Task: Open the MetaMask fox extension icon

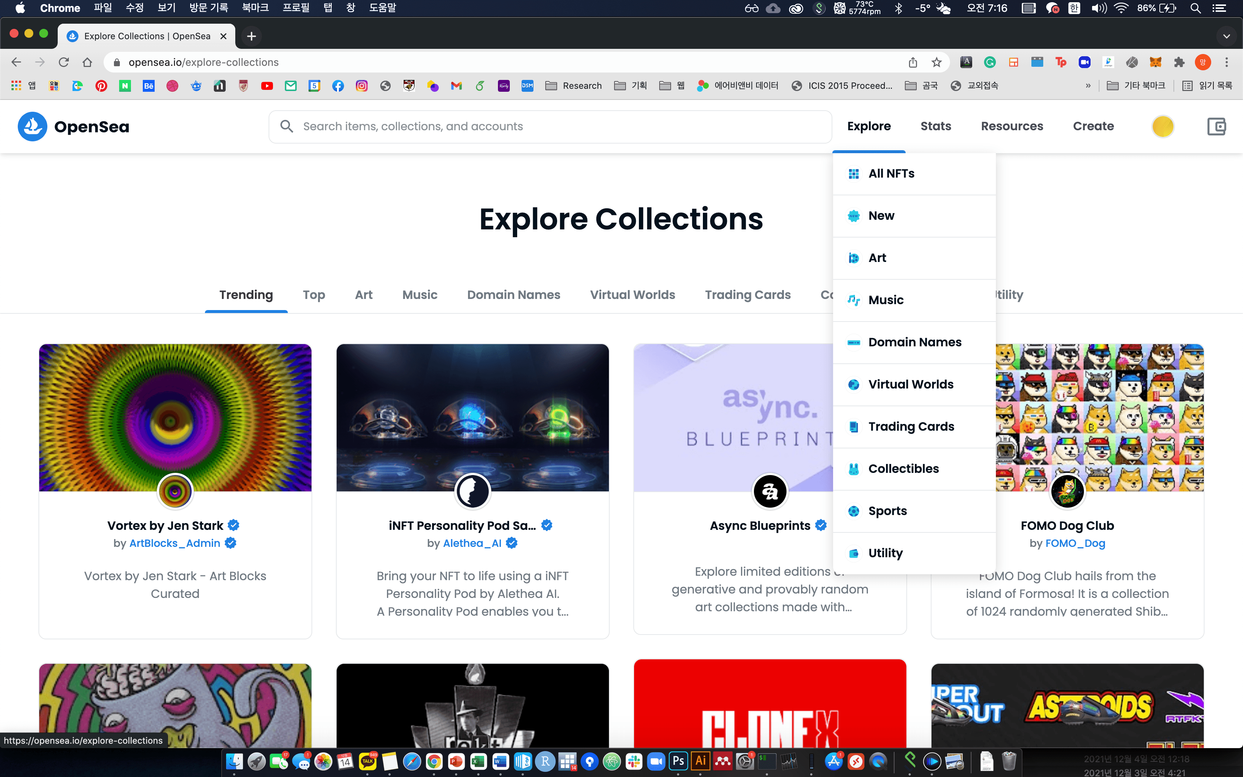Action: tap(1155, 62)
